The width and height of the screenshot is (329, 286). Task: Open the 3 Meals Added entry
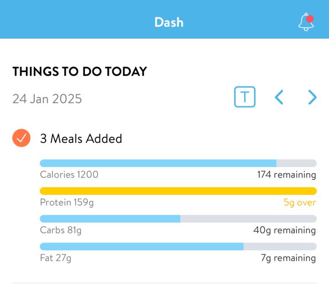click(81, 139)
